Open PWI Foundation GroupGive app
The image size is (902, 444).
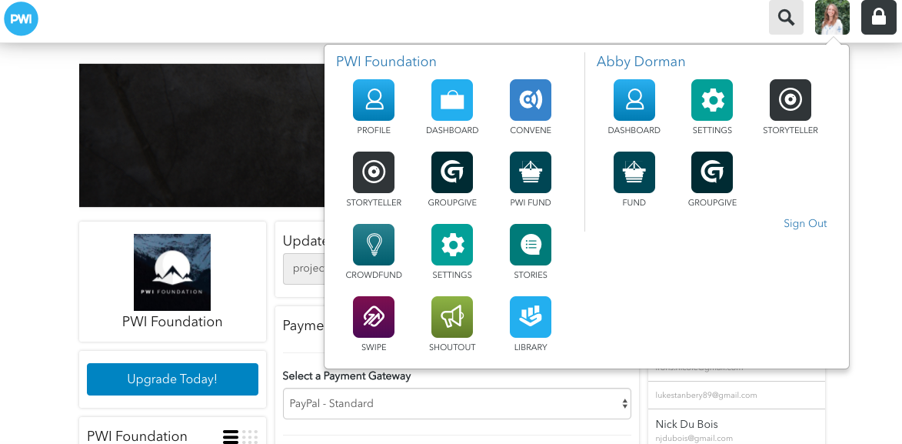452,173
